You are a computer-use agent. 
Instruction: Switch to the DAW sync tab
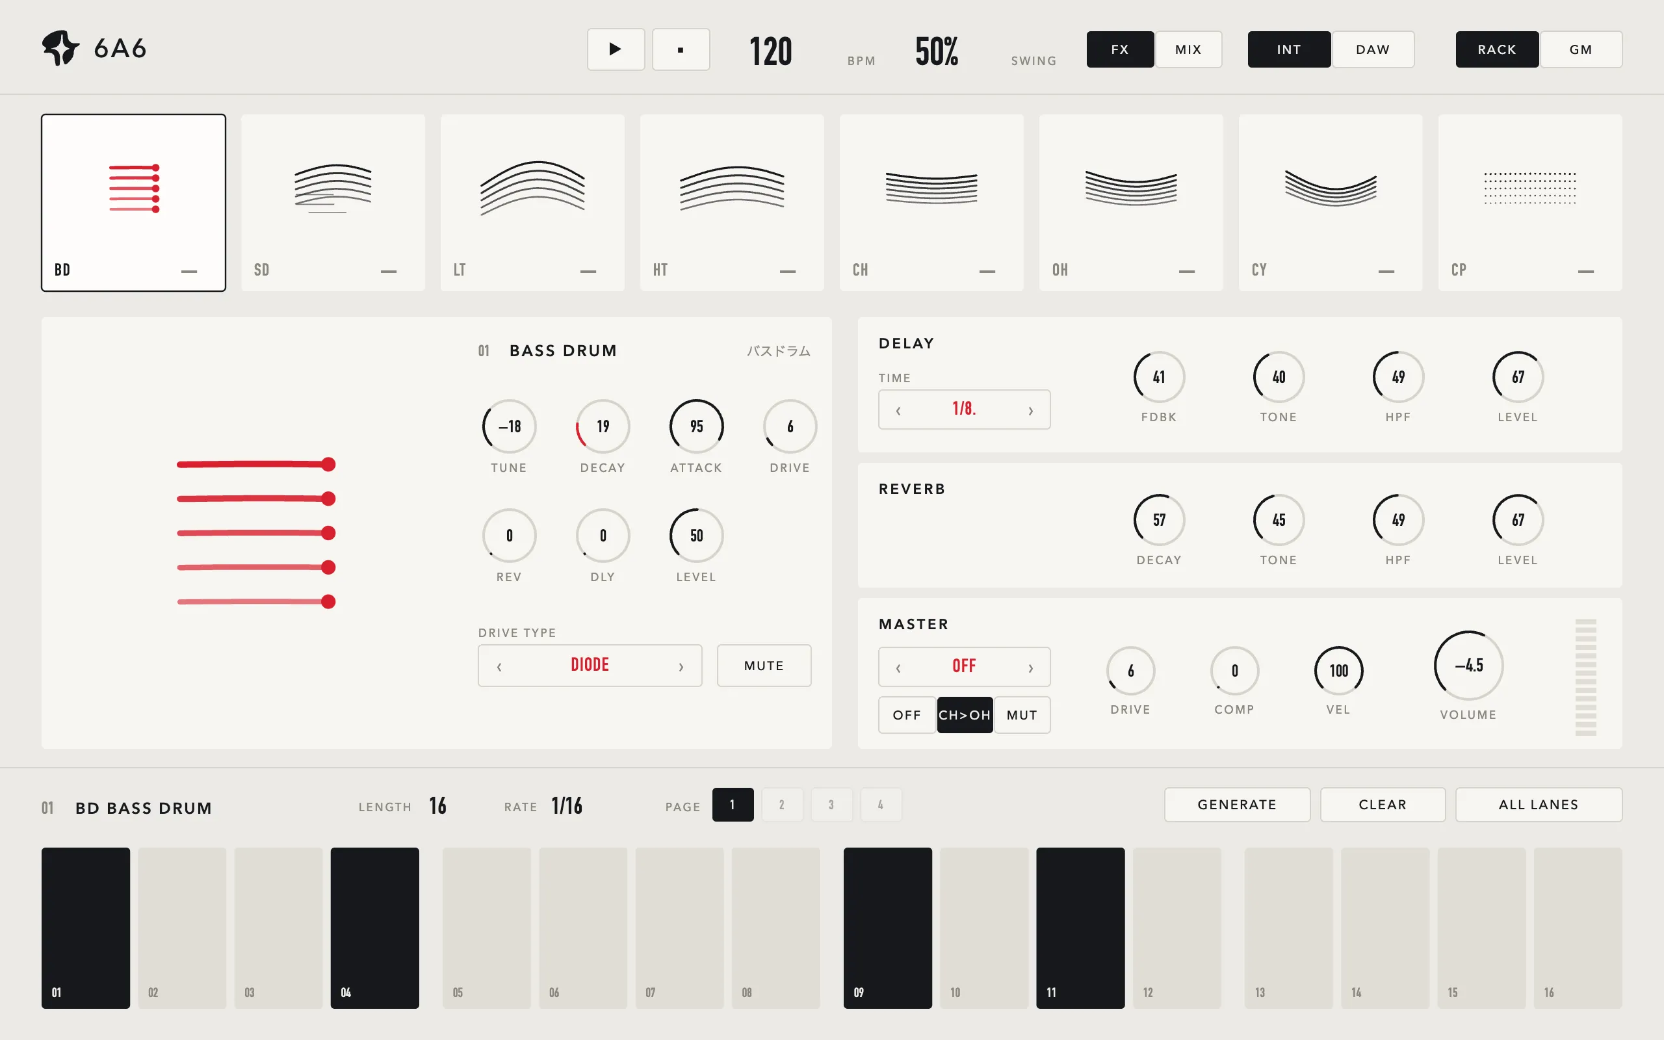point(1372,49)
